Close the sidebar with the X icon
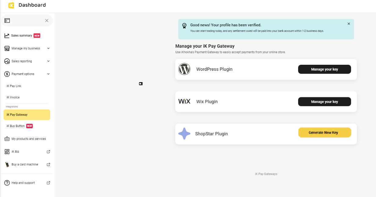 (47, 21)
